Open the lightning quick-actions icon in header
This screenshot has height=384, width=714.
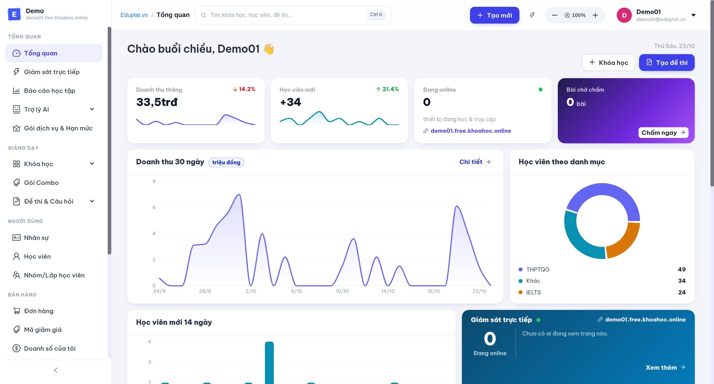tap(532, 15)
